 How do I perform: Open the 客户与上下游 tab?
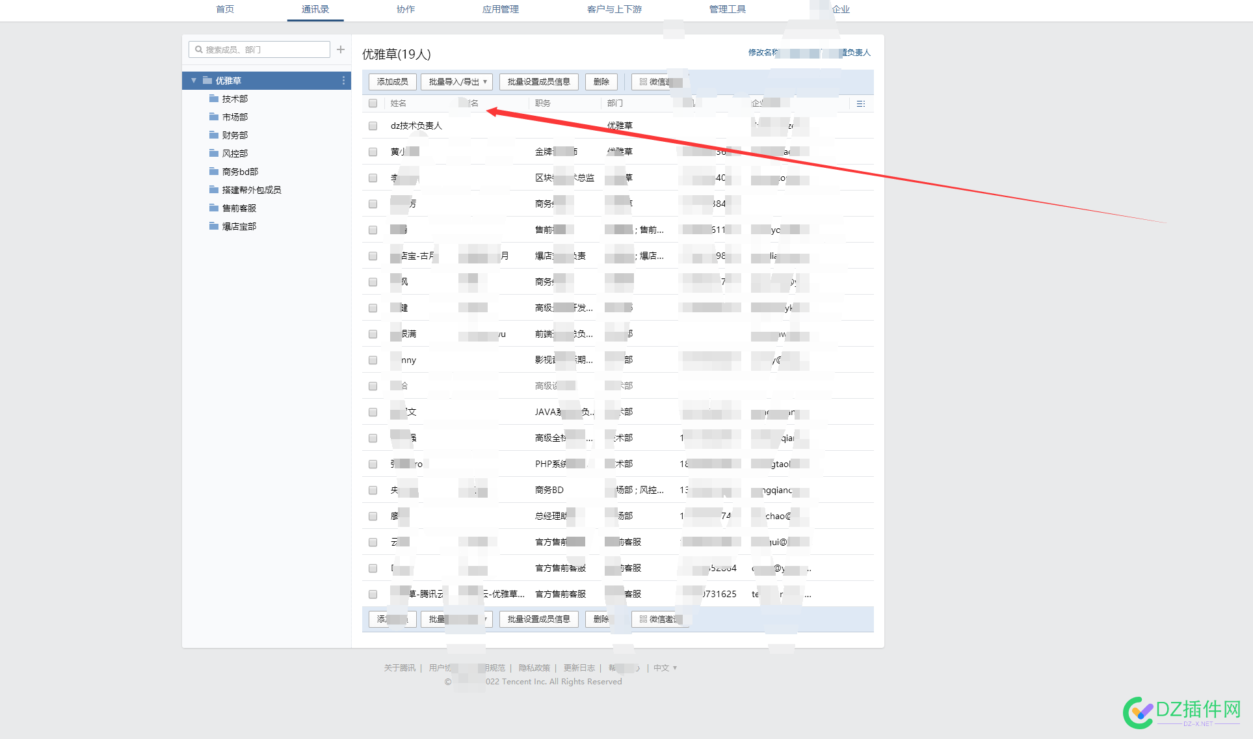point(614,9)
